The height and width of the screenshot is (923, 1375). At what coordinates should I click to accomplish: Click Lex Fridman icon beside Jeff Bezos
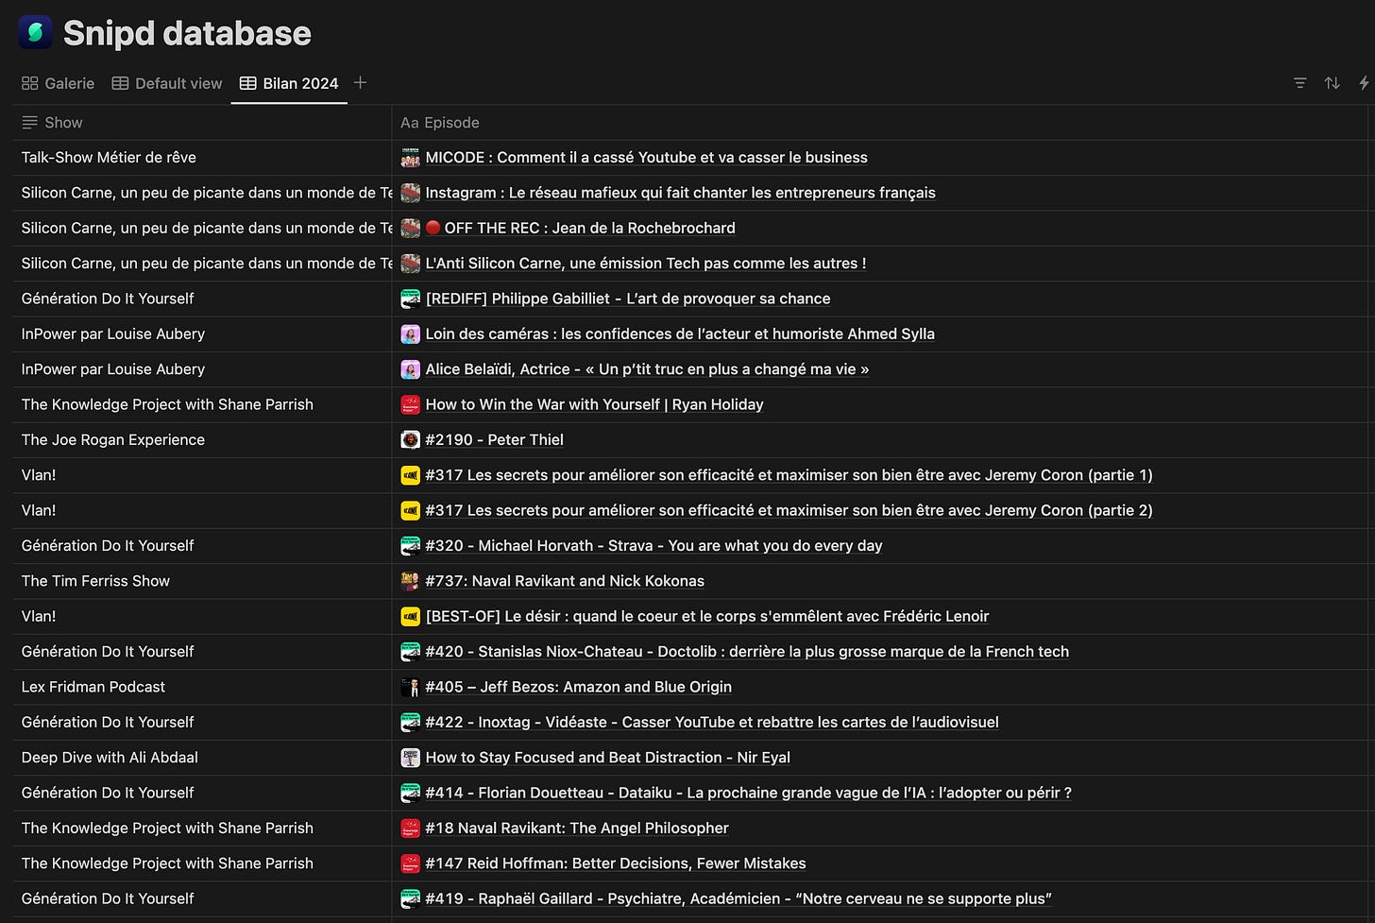tap(410, 687)
